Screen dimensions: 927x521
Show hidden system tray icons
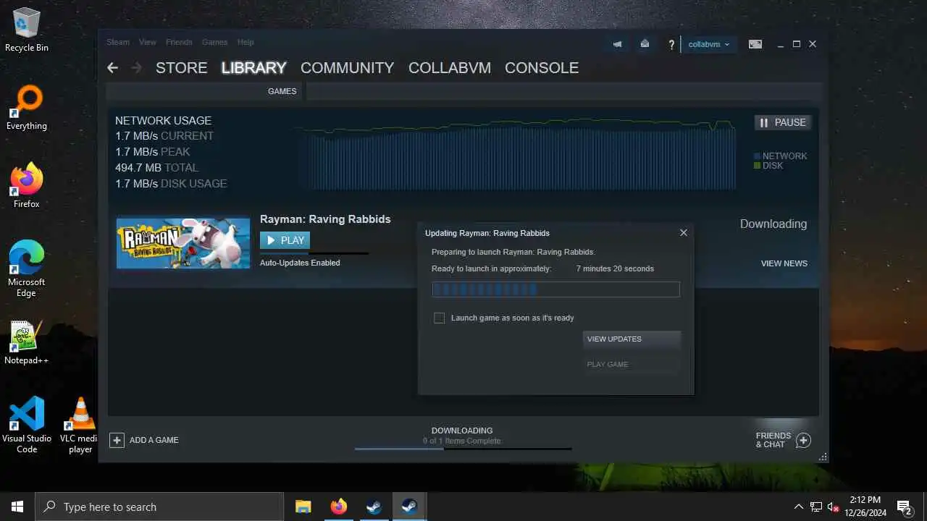pos(799,507)
